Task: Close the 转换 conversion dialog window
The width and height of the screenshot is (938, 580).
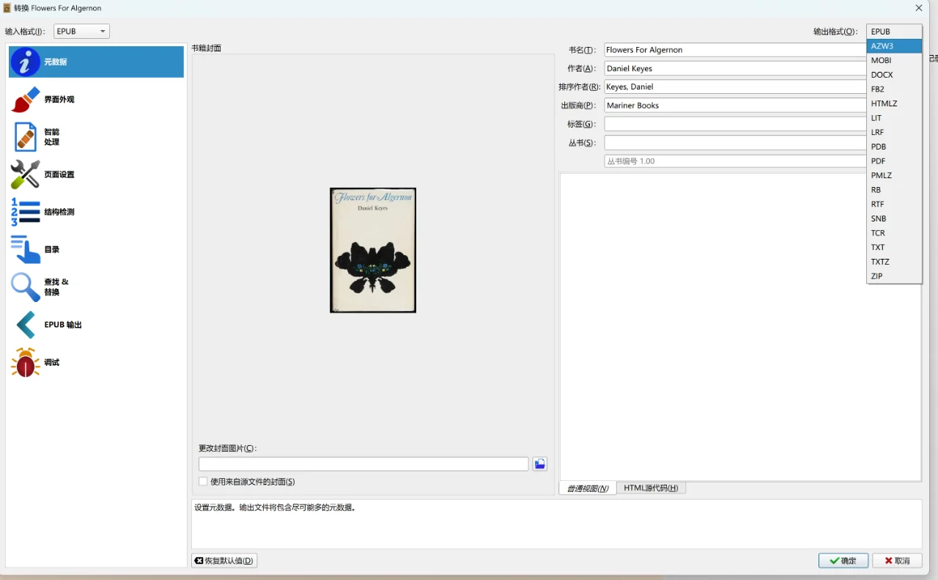Action: pos(919,8)
